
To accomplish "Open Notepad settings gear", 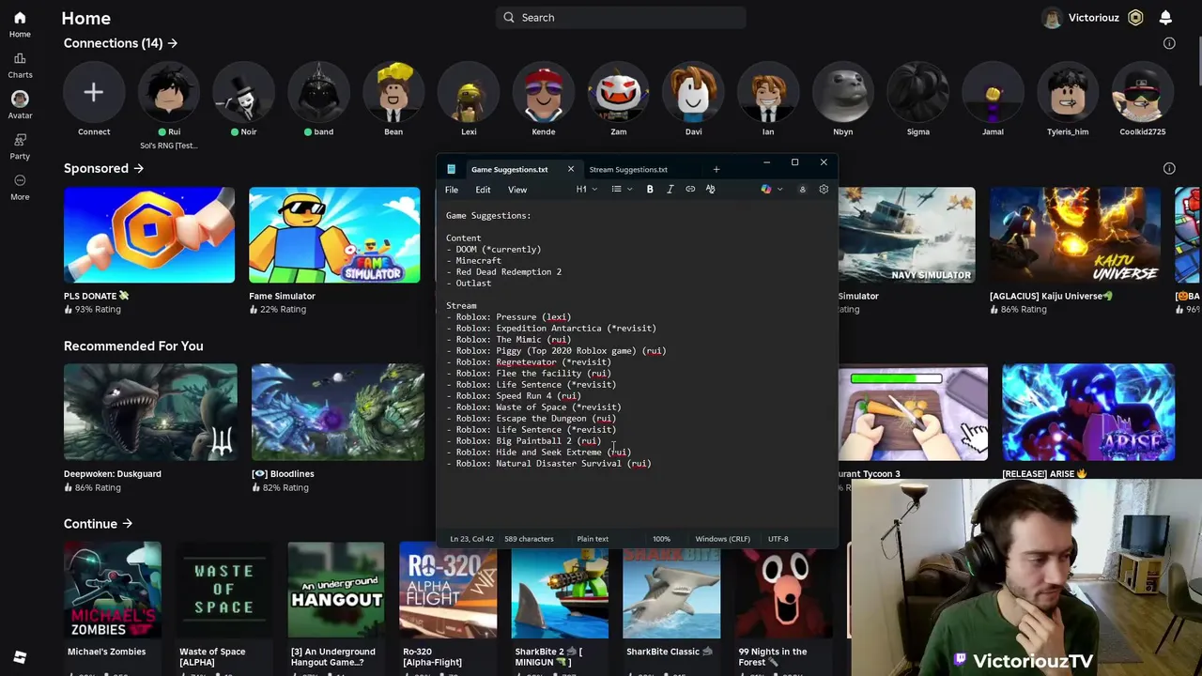I will 824,190.
